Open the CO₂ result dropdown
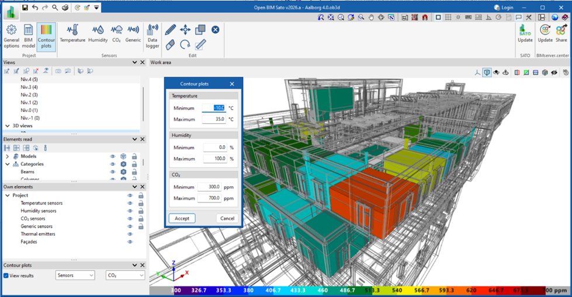572x297 pixels. pos(125,275)
